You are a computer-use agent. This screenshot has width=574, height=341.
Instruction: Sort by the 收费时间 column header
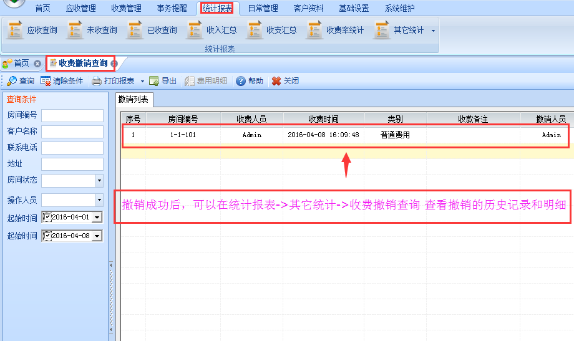(x=323, y=119)
